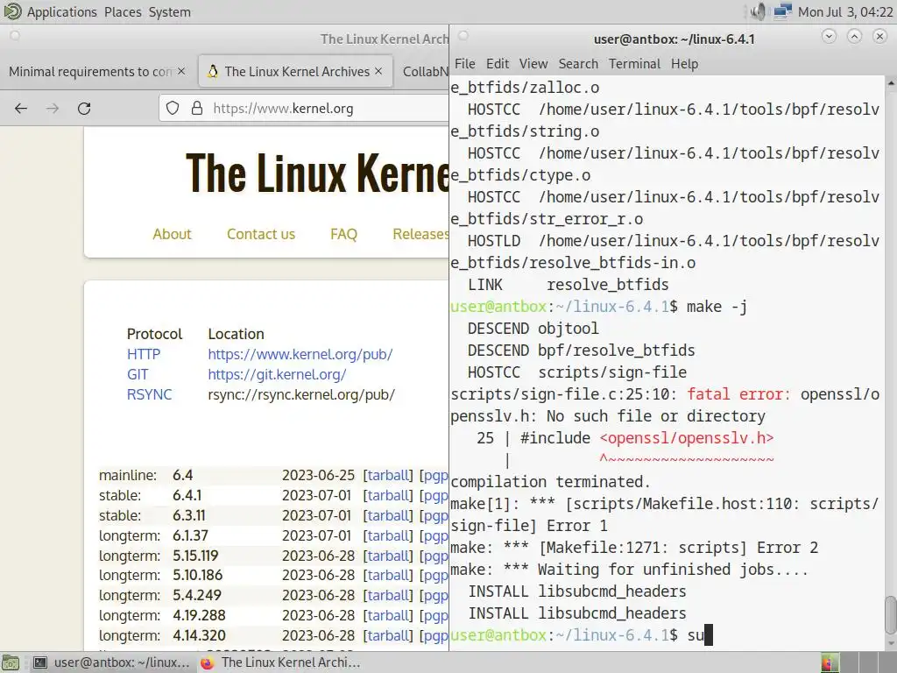Open the FAQ link

point(343,234)
